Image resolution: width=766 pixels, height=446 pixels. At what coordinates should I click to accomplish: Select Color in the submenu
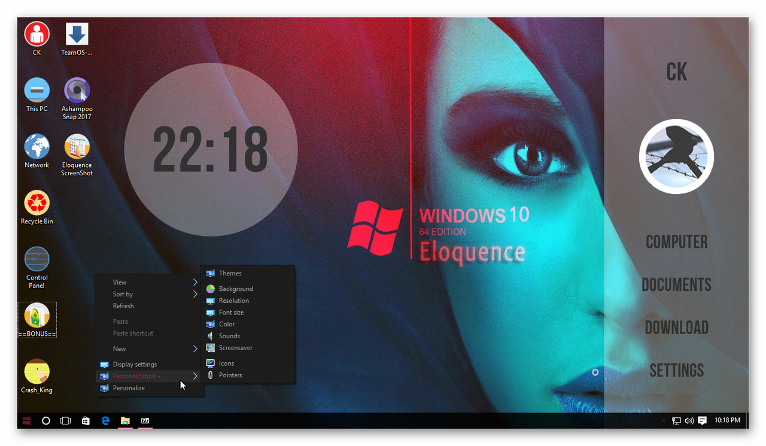(x=248, y=324)
